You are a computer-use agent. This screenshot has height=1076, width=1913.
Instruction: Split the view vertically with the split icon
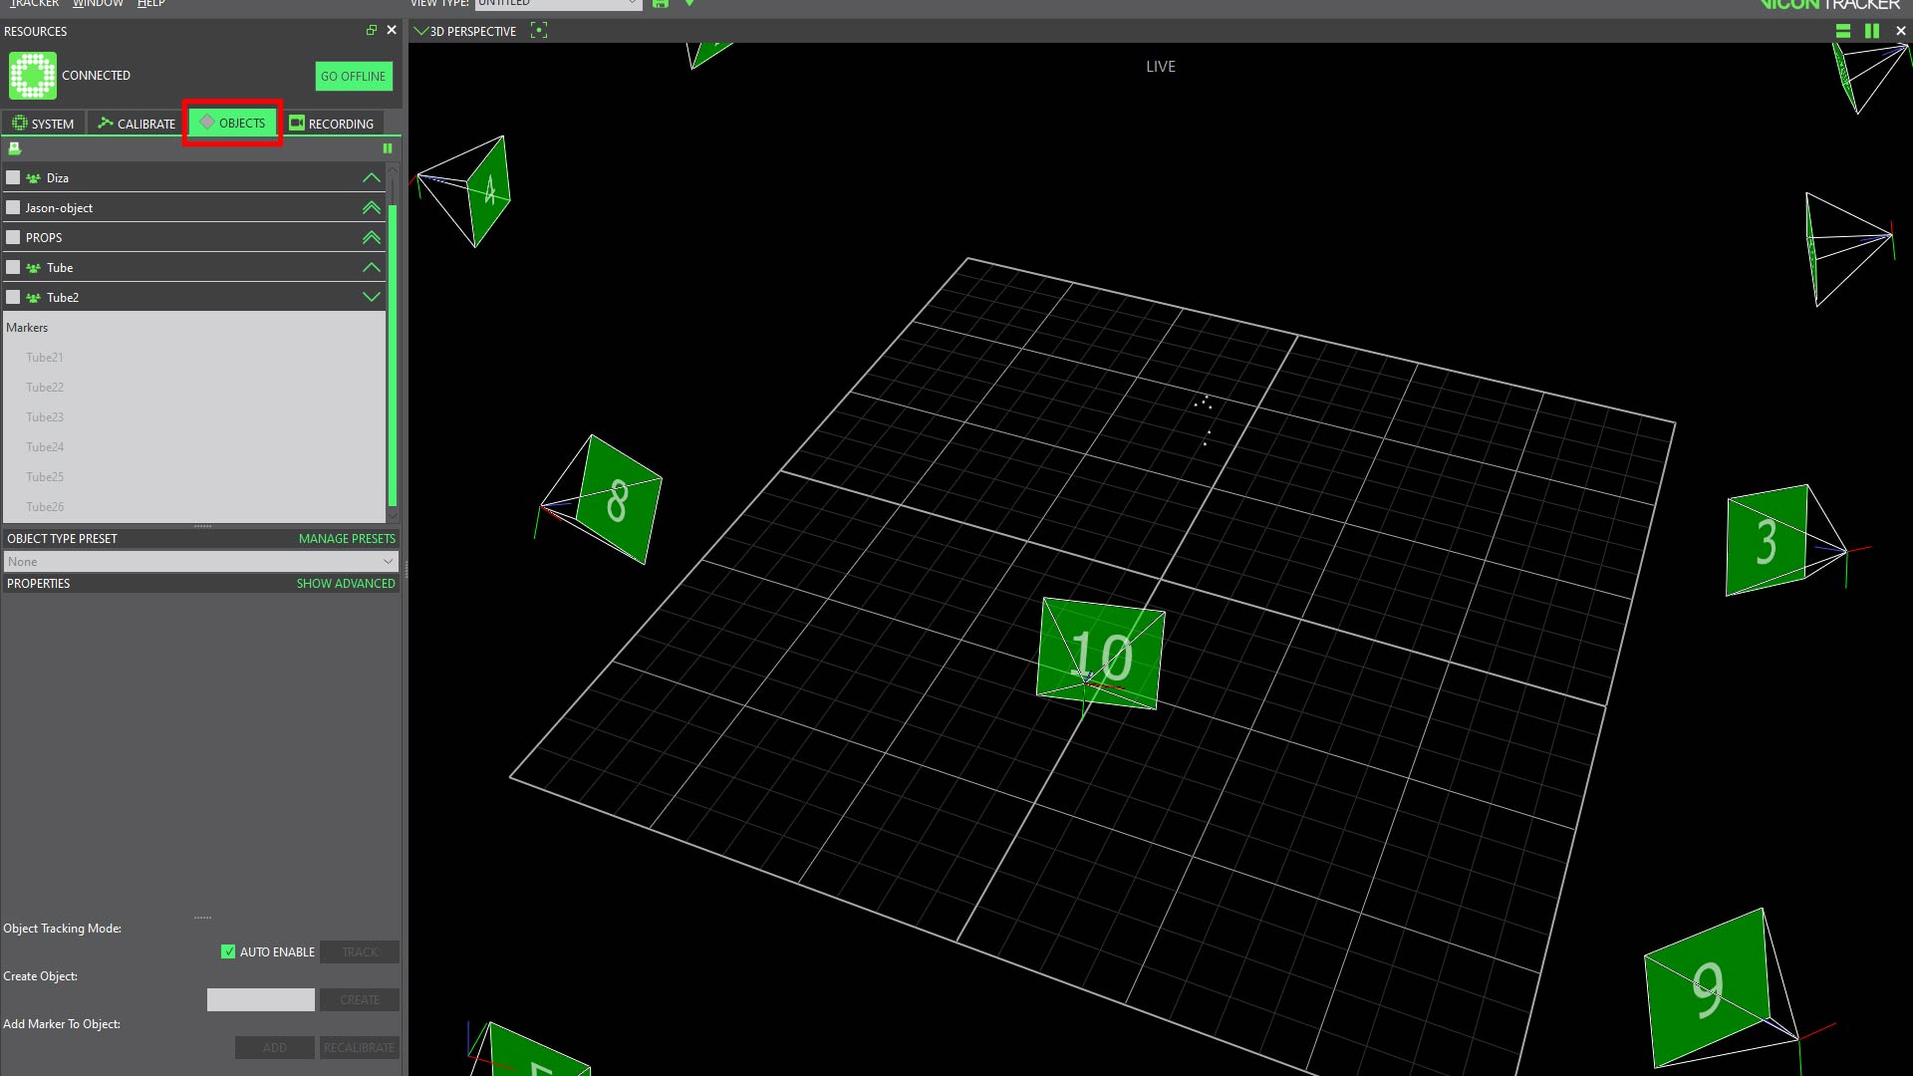coord(1872,31)
